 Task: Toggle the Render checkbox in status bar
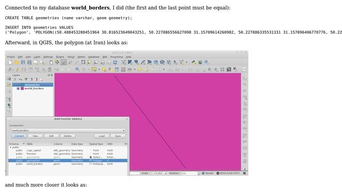[203, 173]
